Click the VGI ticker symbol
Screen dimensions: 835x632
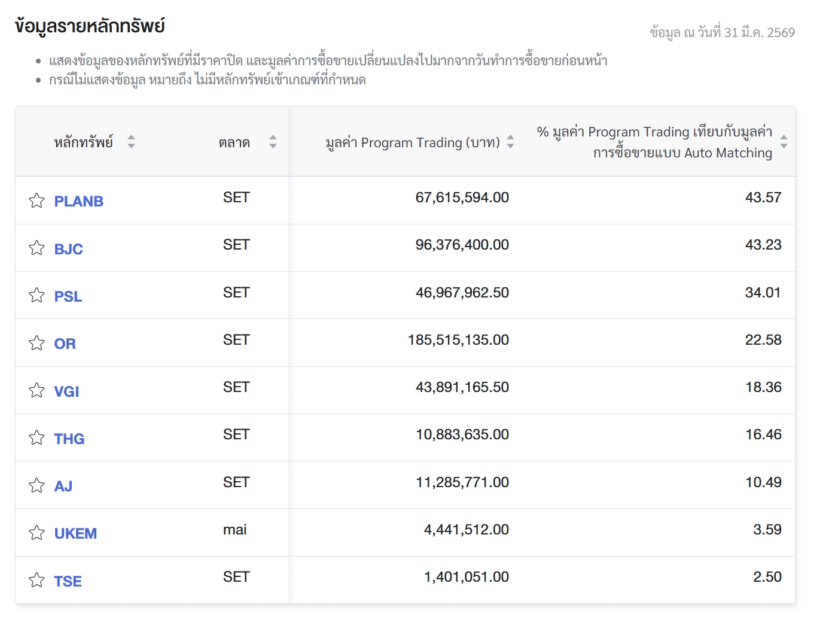[x=67, y=392]
